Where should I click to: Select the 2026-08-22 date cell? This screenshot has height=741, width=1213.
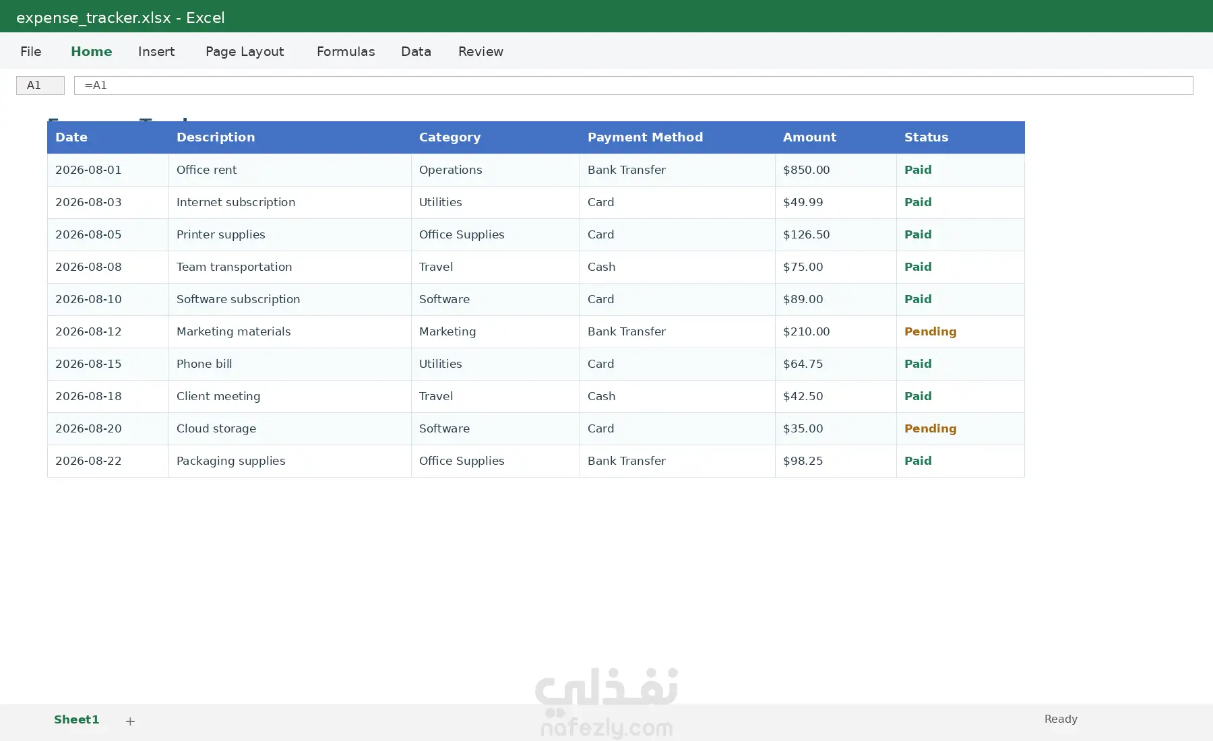point(108,461)
